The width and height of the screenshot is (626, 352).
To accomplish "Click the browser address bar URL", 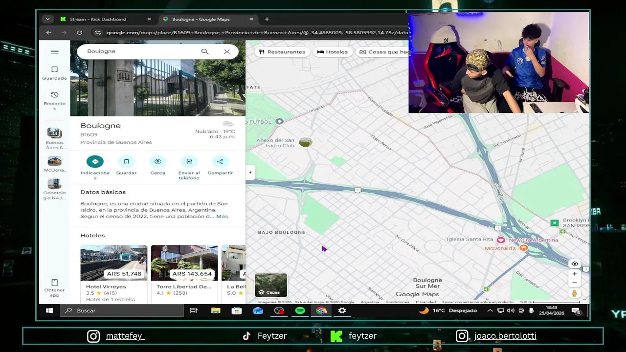I will tap(257, 33).
